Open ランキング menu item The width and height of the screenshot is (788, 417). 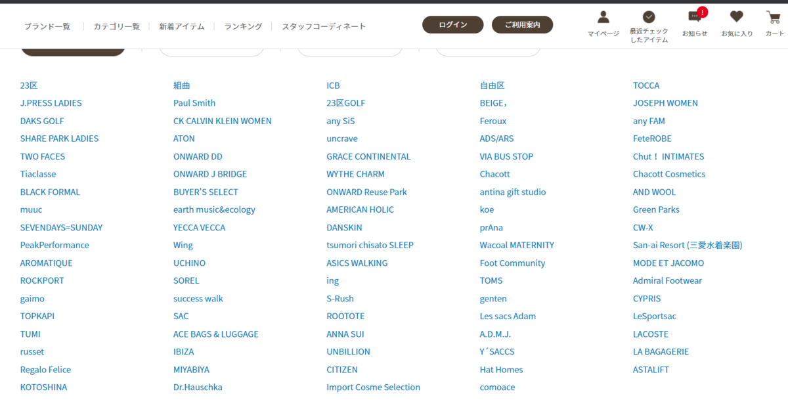tap(243, 26)
